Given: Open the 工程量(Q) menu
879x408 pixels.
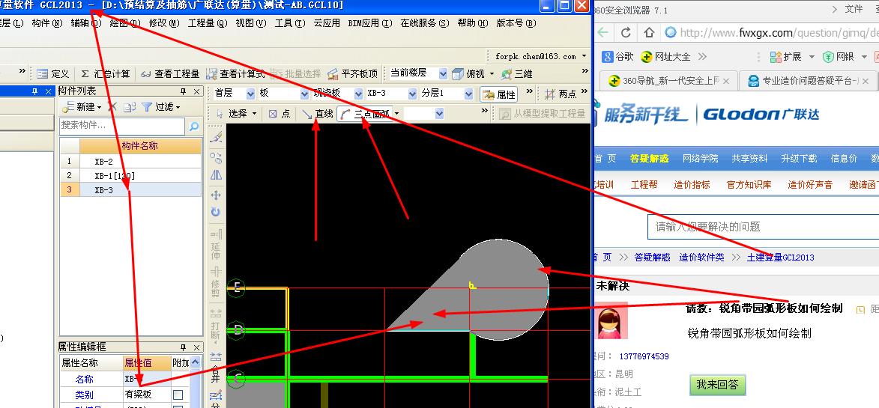Looking at the screenshot, I should (208, 23).
